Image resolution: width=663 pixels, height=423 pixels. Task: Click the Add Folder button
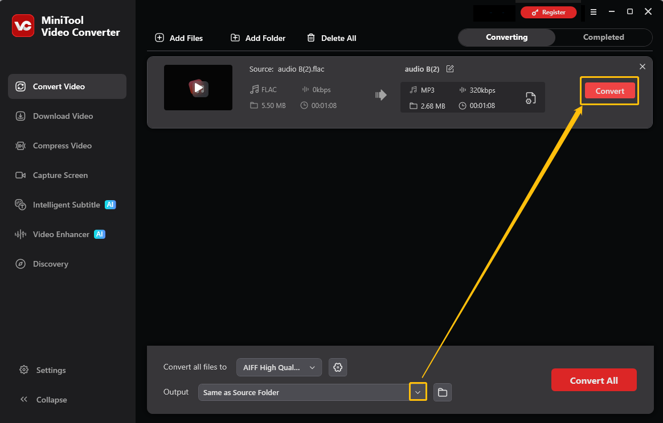[x=258, y=38]
